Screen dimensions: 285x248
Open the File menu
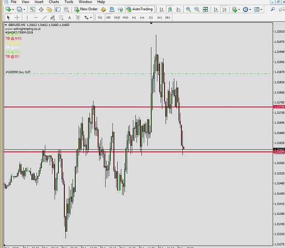[x=13, y=2]
